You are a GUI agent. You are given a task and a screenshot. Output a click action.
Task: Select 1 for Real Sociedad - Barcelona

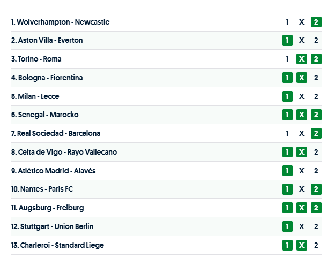287,133
